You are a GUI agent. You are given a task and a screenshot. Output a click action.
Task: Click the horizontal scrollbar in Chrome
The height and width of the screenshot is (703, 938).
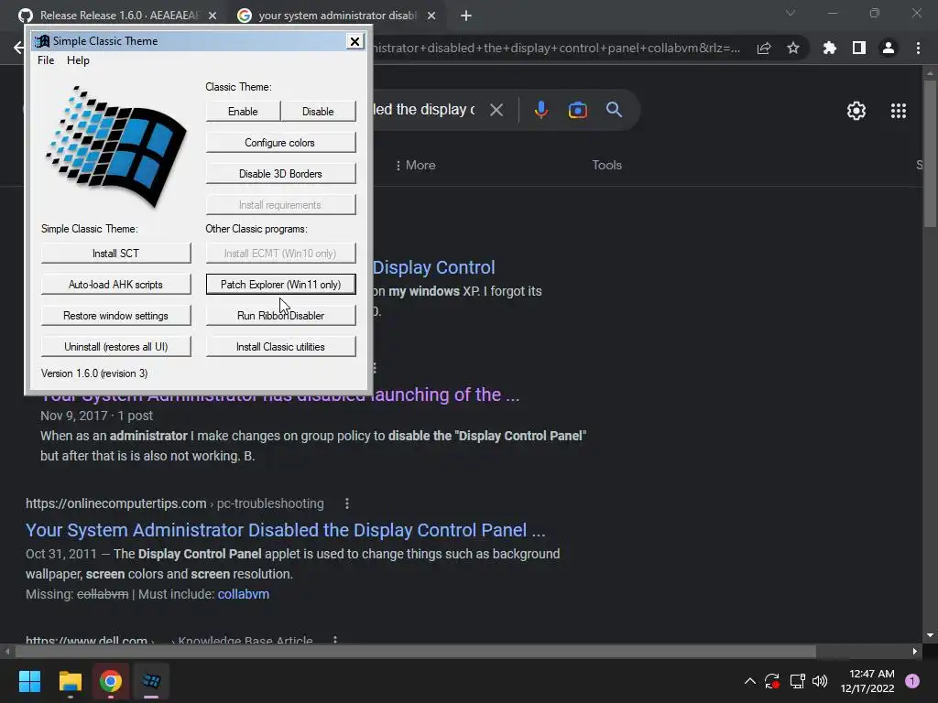coord(416,651)
